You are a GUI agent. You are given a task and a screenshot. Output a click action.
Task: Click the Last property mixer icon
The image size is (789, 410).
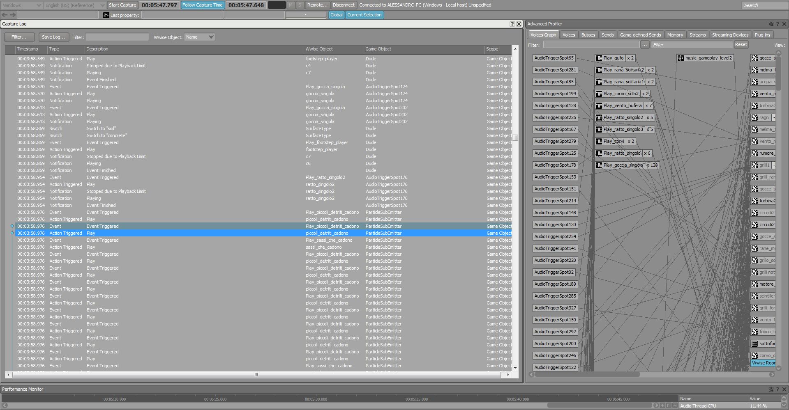106,15
